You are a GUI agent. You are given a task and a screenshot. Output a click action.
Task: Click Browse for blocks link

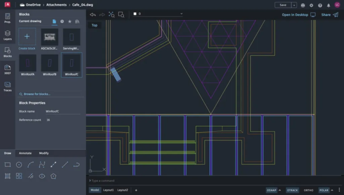(37, 94)
